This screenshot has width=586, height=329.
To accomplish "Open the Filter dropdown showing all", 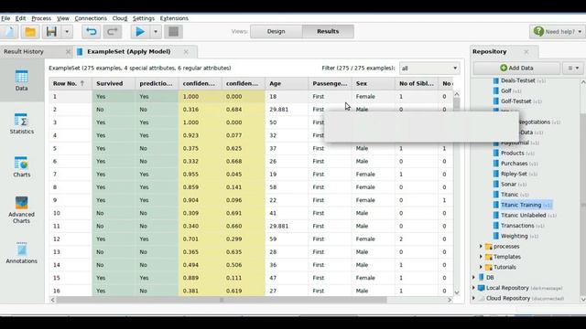I will (429, 69).
